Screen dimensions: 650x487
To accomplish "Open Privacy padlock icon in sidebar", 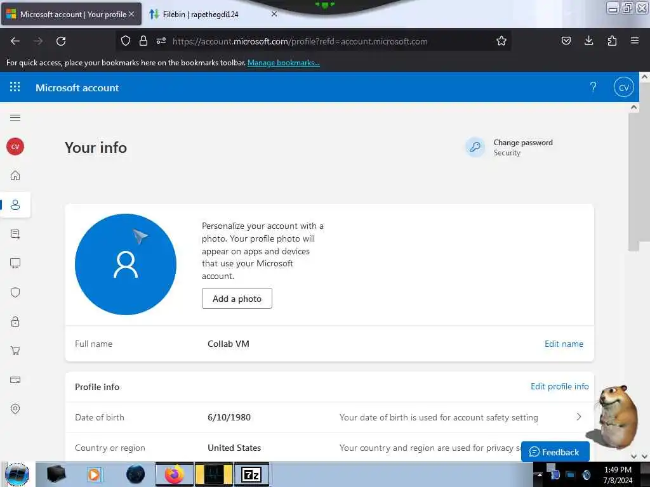I will [15, 321].
